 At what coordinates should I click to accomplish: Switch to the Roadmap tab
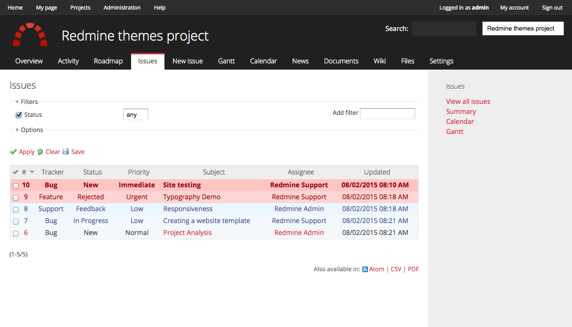click(x=108, y=61)
